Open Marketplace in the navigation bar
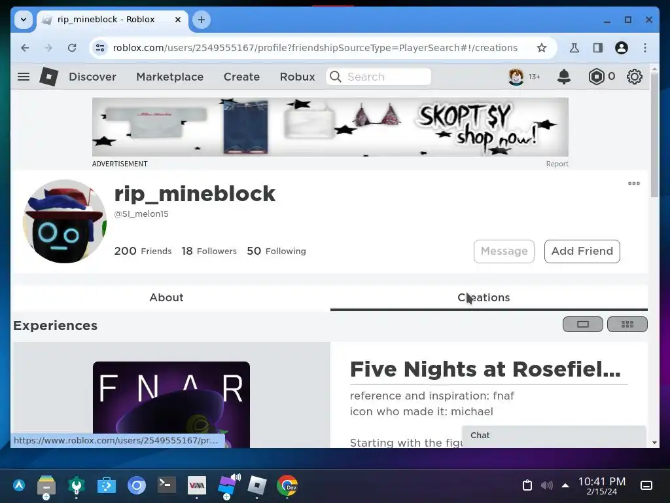 169,77
